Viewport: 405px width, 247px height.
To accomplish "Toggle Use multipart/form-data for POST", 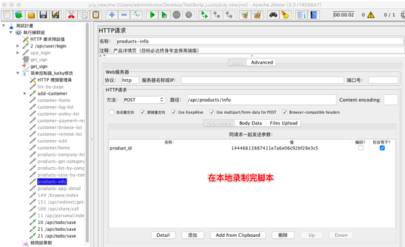I will click(212, 112).
